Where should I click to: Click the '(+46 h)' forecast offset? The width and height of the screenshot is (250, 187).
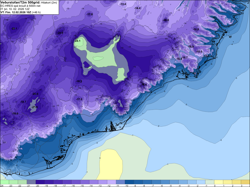(36, 12)
